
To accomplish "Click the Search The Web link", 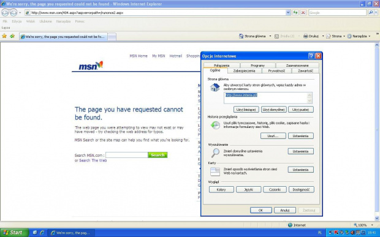I will [93, 160].
